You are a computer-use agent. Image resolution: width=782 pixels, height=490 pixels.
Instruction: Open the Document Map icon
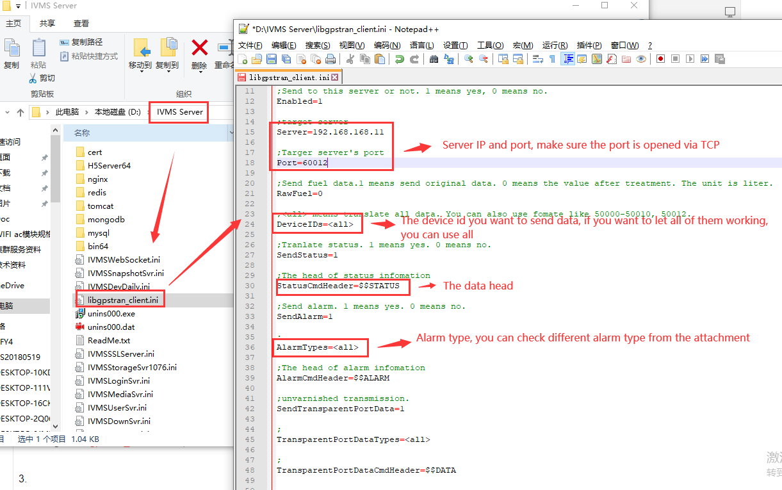(x=596, y=59)
